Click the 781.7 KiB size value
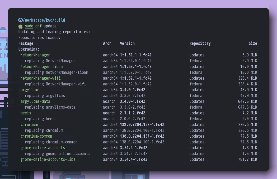The height and width of the screenshot is (179, 277). coord(247,159)
